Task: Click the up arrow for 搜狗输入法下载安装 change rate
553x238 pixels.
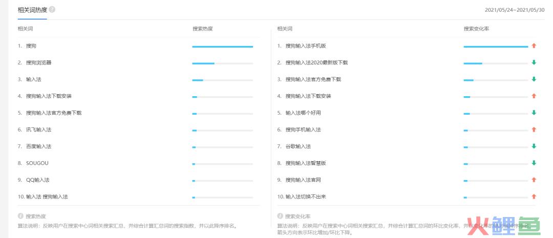Action: tap(534, 96)
